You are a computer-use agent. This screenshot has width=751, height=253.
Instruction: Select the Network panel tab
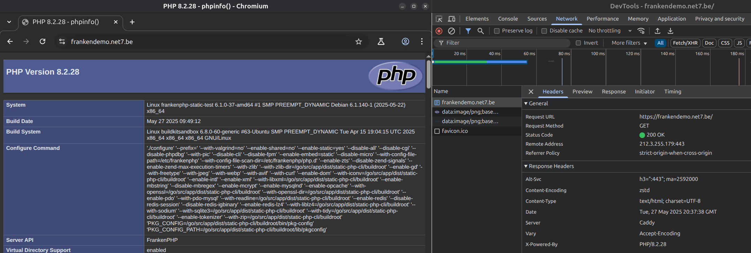tap(567, 19)
